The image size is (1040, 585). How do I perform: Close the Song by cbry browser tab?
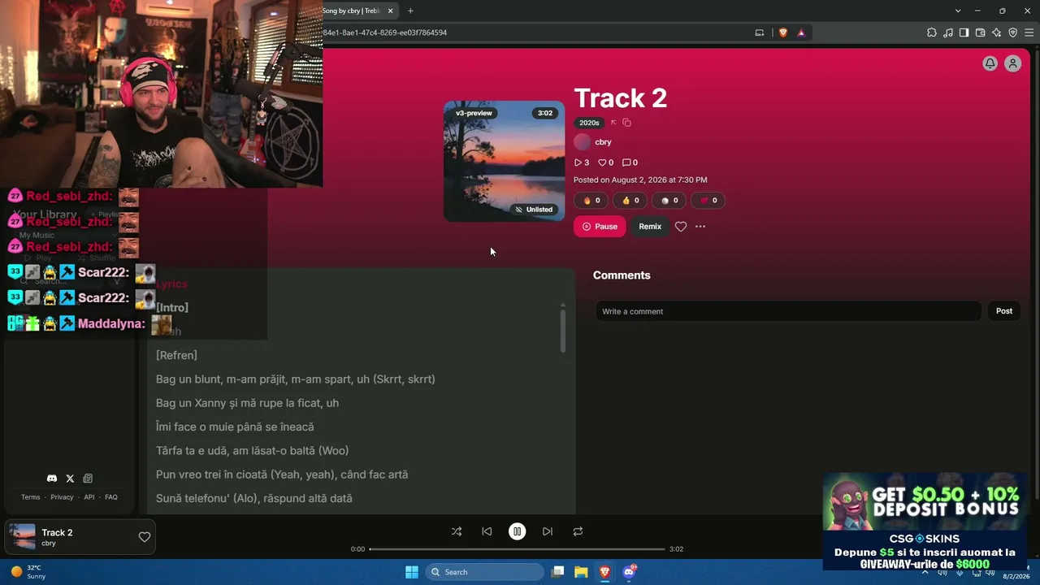coord(391,11)
